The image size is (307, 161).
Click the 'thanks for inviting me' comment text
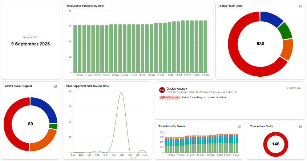203,97
